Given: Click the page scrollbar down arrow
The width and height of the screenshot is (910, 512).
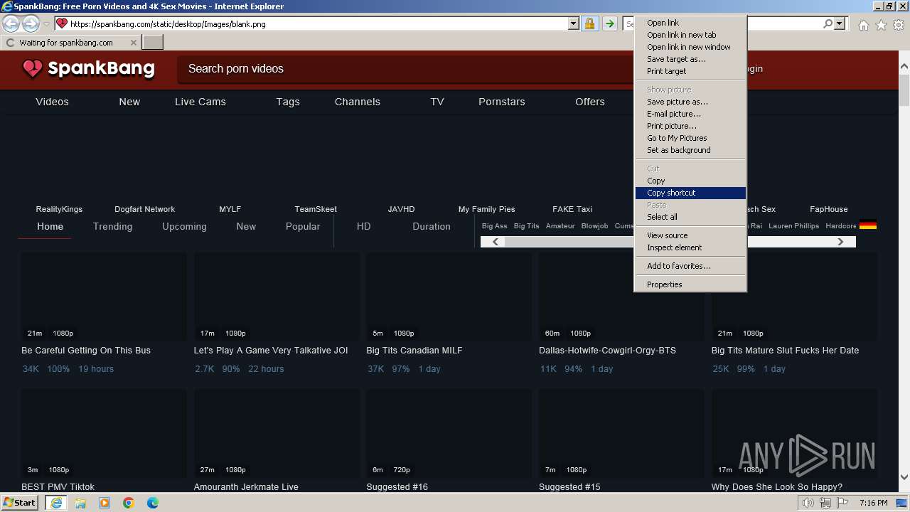Looking at the screenshot, I should pyautogui.click(x=904, y=477).
